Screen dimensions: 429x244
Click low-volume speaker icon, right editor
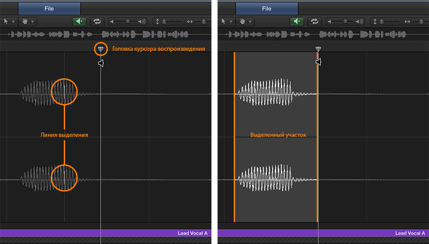pos(329,21)
